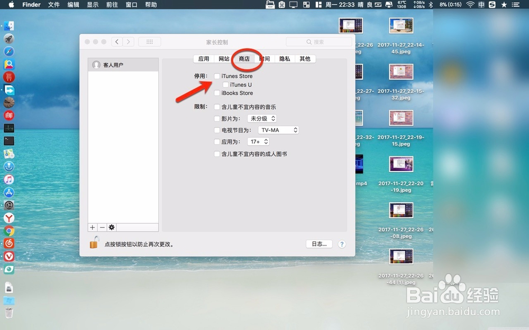
Task: Click the minus button to remove user
Action: [102, 227]
